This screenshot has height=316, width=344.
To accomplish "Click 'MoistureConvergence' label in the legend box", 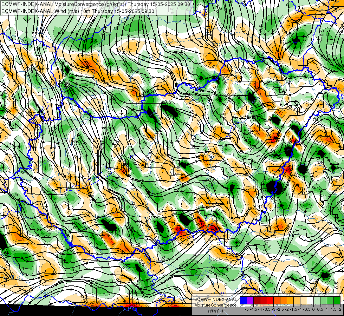I will coord(215,305).
